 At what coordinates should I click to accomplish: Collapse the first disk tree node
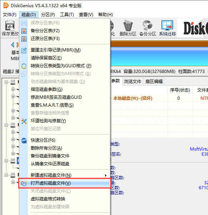[x=6, y=82]
